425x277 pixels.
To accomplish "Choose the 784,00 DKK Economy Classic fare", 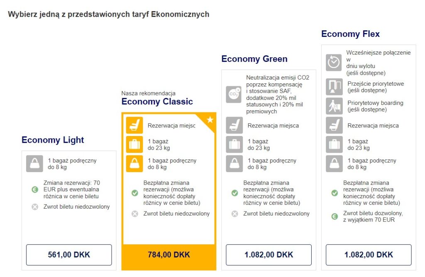I will point(169,255).
